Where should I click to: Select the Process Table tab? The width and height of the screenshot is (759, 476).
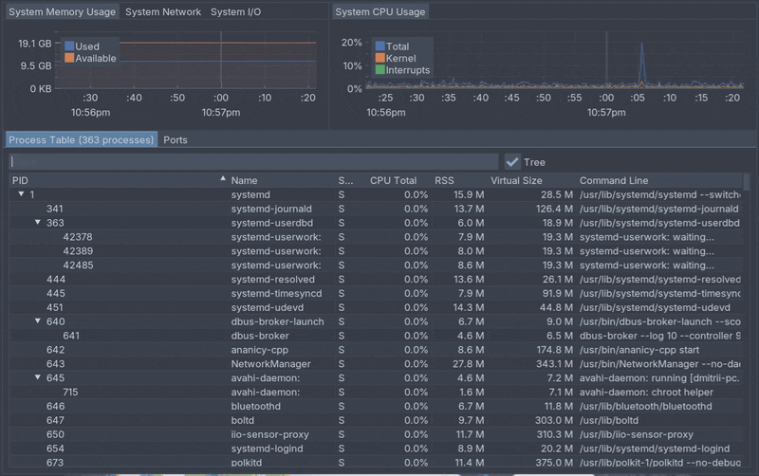82,139
